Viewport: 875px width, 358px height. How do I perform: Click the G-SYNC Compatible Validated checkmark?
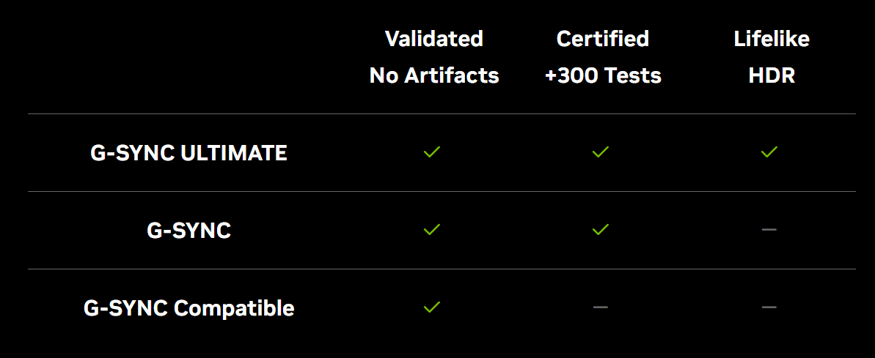[432, 307]
